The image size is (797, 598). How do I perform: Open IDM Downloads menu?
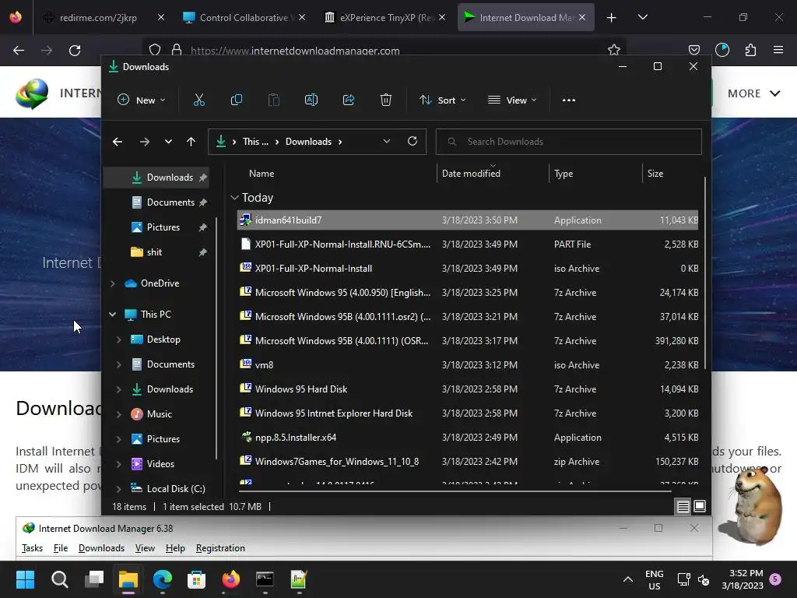coord(101,548)
